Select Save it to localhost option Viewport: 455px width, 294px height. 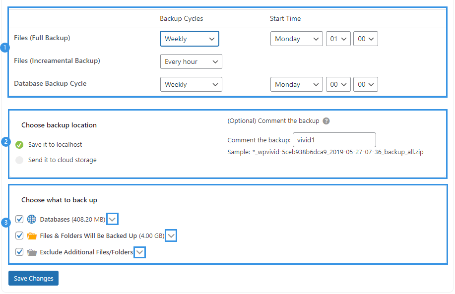click(x=19, y=145)
